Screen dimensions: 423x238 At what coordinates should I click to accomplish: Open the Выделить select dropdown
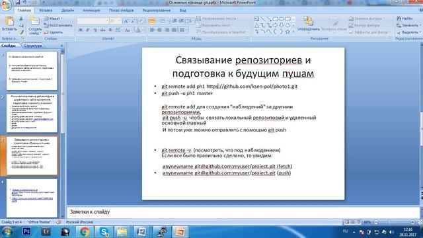pyautogui.click(x=409, y=32)
